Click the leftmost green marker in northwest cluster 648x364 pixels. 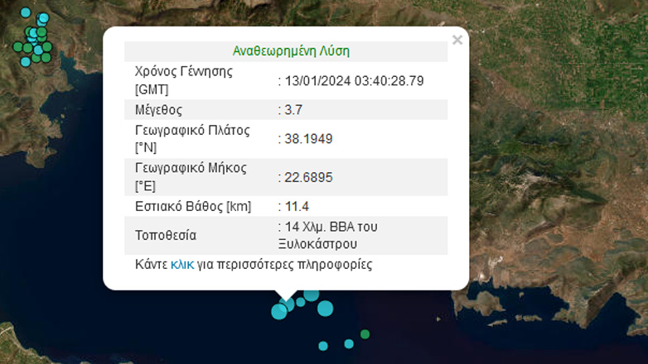point(17,47)
